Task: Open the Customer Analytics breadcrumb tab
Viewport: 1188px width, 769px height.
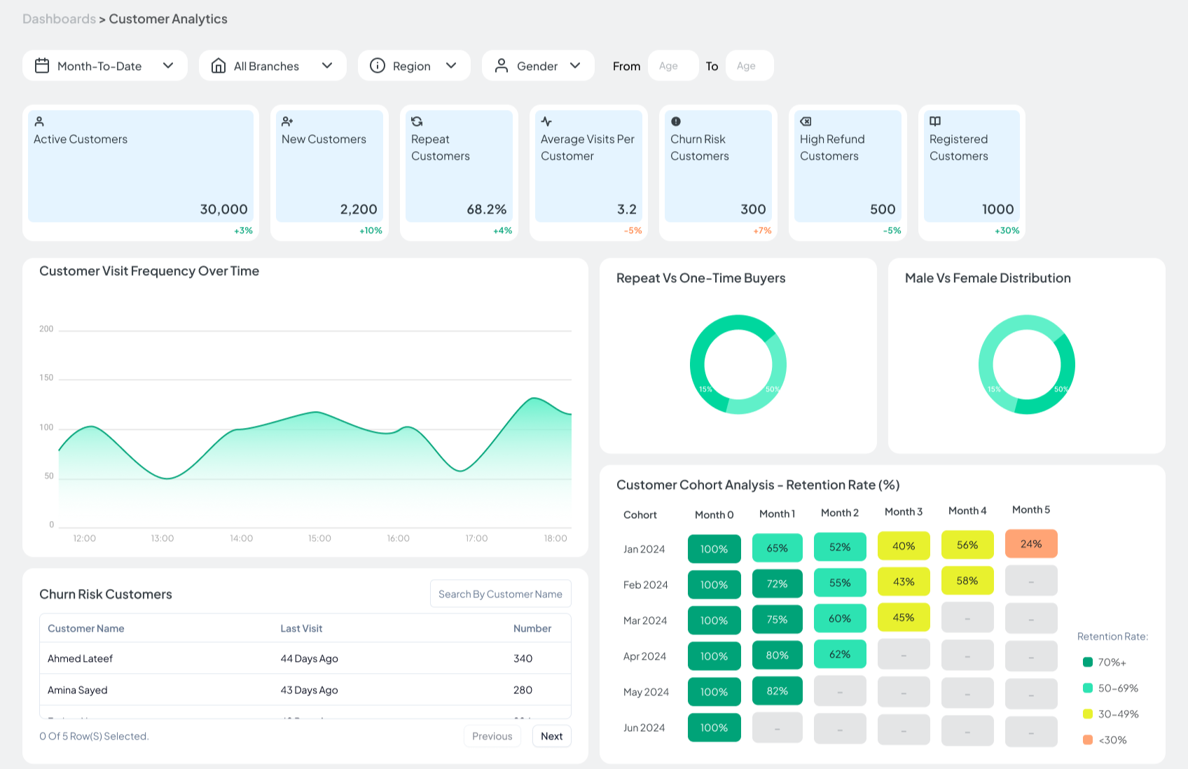Action: [167, 19]
